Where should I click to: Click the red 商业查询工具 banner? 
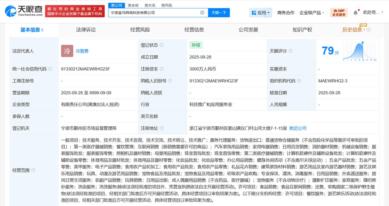click(x=75, y=11)
